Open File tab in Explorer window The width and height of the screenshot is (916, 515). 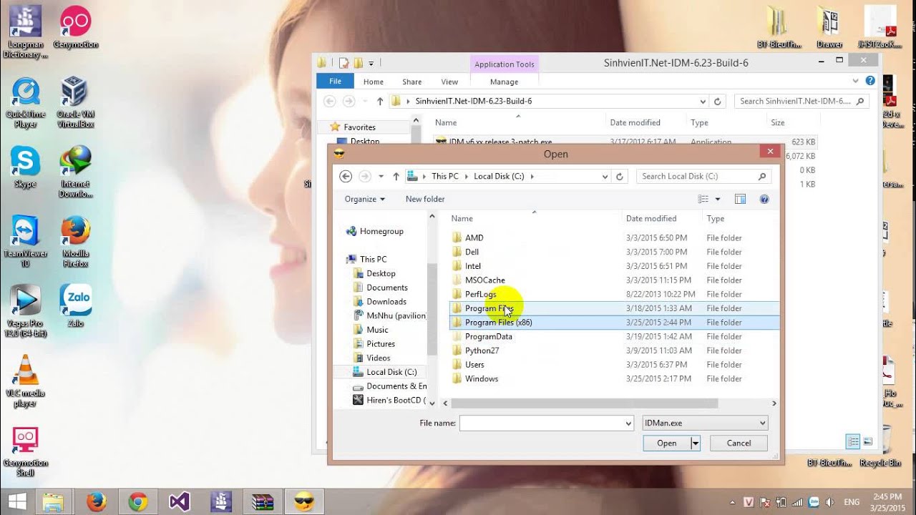point(335,82)
